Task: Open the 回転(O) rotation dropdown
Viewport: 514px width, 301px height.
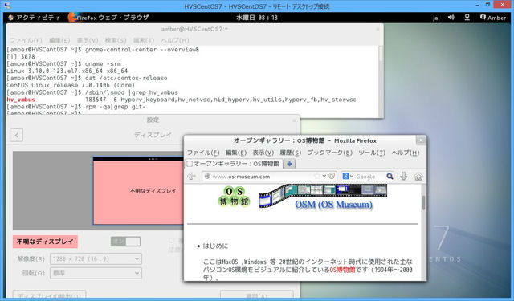Action: 96,273
